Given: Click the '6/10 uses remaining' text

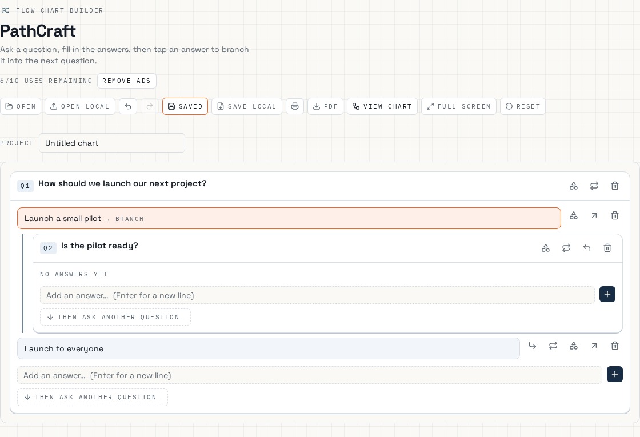Looking at the screenshot, I should pyautogui.click(x=46, y=81).
